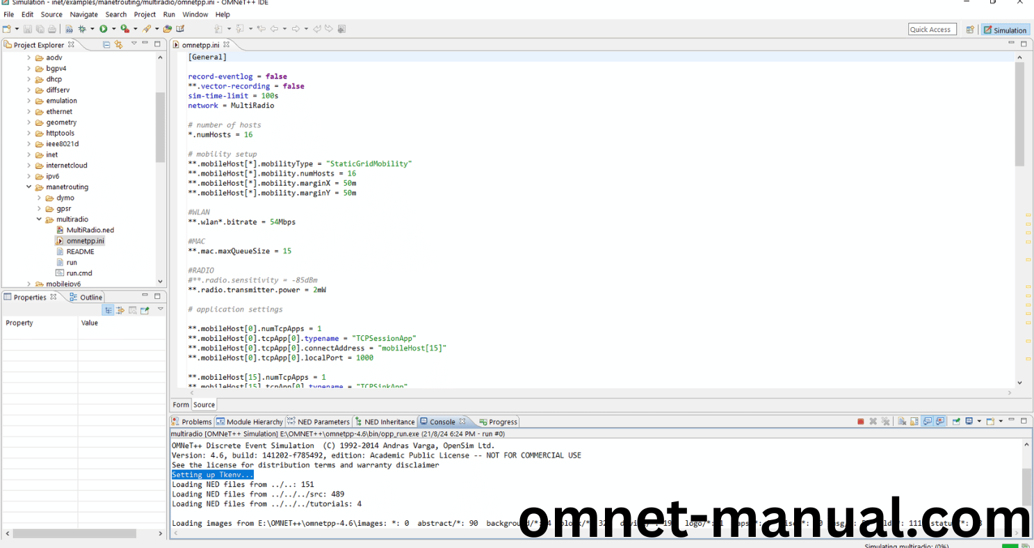1034x548 pixels.
Task: Terminate the simulation with the red stop button
Action: tap(860, 421)
